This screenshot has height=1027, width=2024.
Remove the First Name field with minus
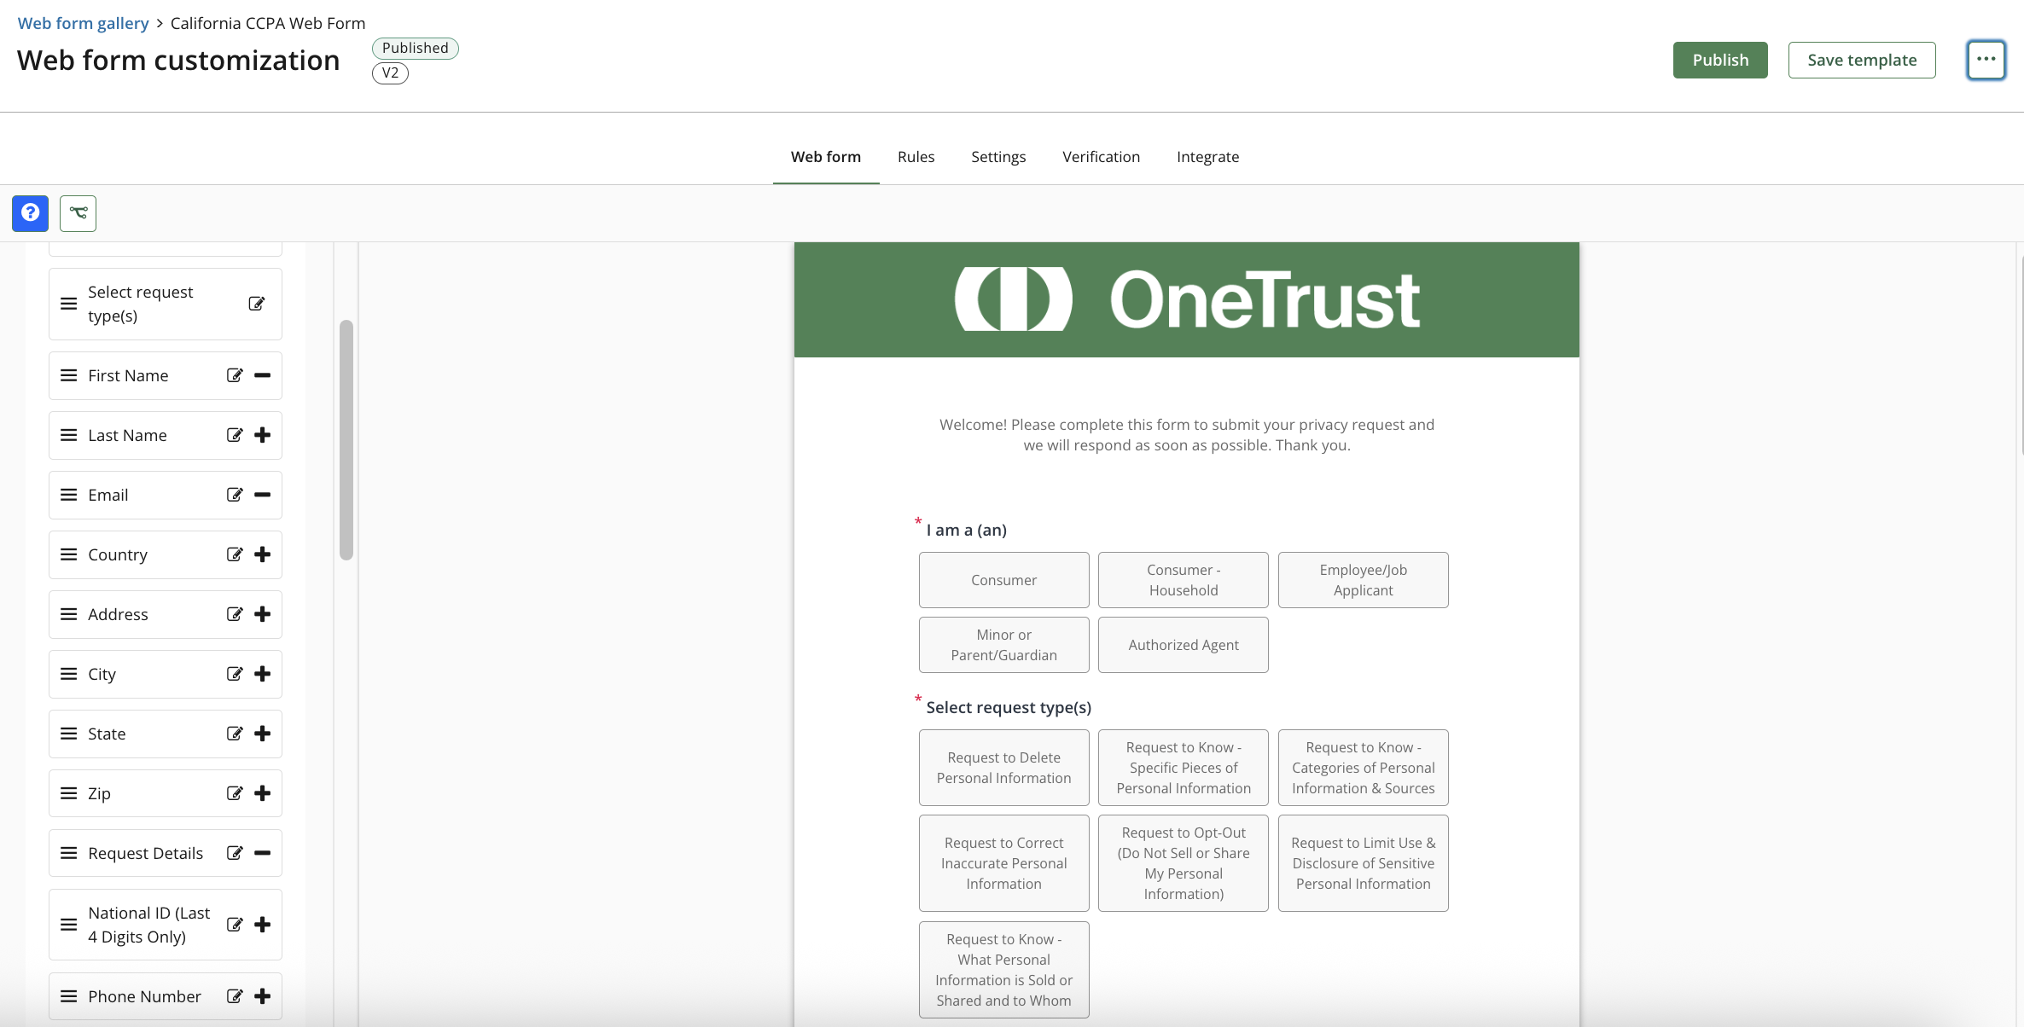263,375
